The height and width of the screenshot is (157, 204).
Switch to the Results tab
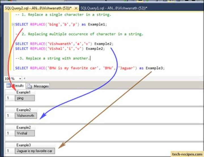[15, 86]
